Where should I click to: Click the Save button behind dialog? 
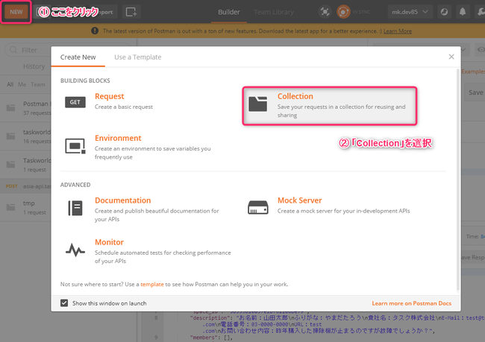pos(475,92)
